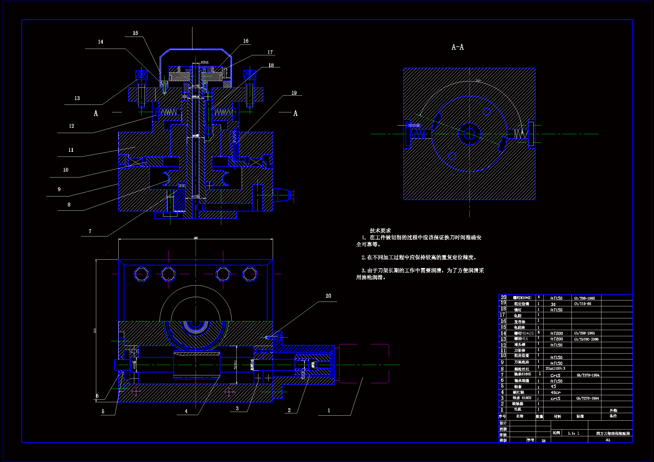The height and width of the screenshot is (462, 654).
Task: Click part callout number 19 label
Action: [294, 93]
